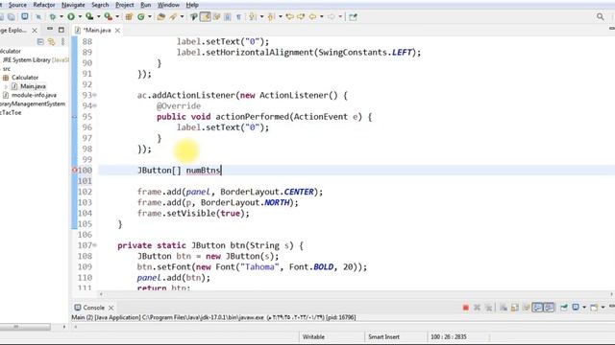This screenshot has height=345, width=615.
Task: Toggle Link with Editor in Package Explorer
Action: [x=51, y=41]
